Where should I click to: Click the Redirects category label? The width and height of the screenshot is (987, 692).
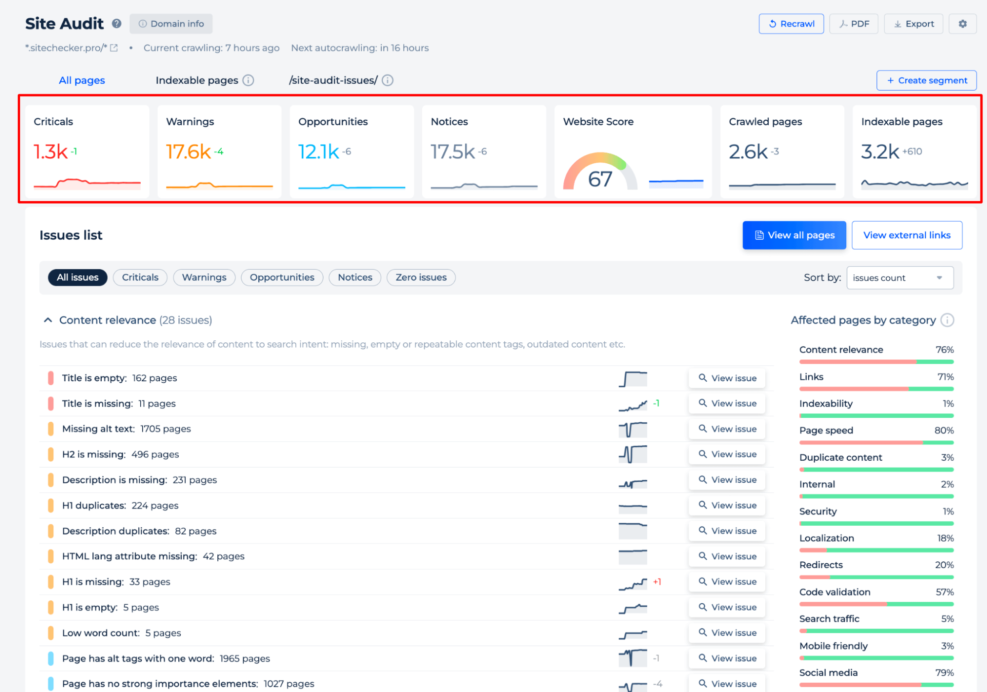(x=821, y=565)
